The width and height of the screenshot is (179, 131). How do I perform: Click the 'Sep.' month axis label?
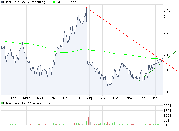(x=102, y=98)
